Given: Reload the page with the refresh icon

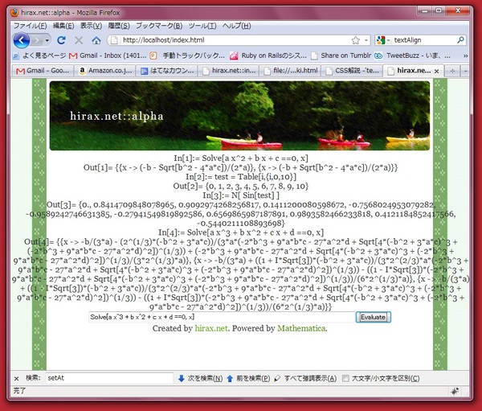Looking at the screenshot, I should point(62,40).
